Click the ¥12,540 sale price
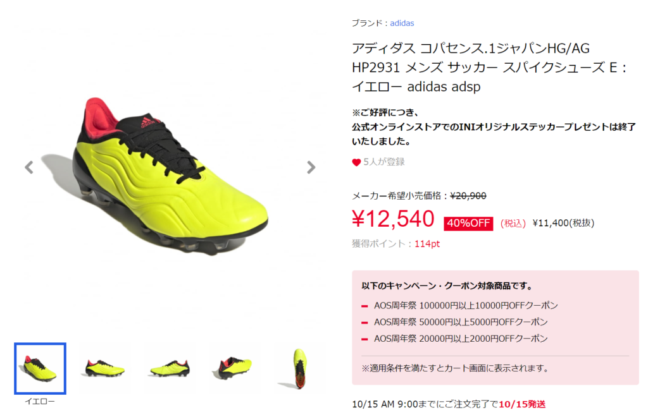Screen dimensions: 648x410 [393, 219]
